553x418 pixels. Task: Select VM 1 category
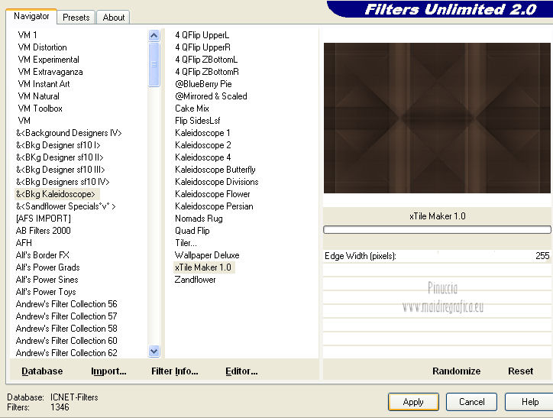tap(27, 35)
